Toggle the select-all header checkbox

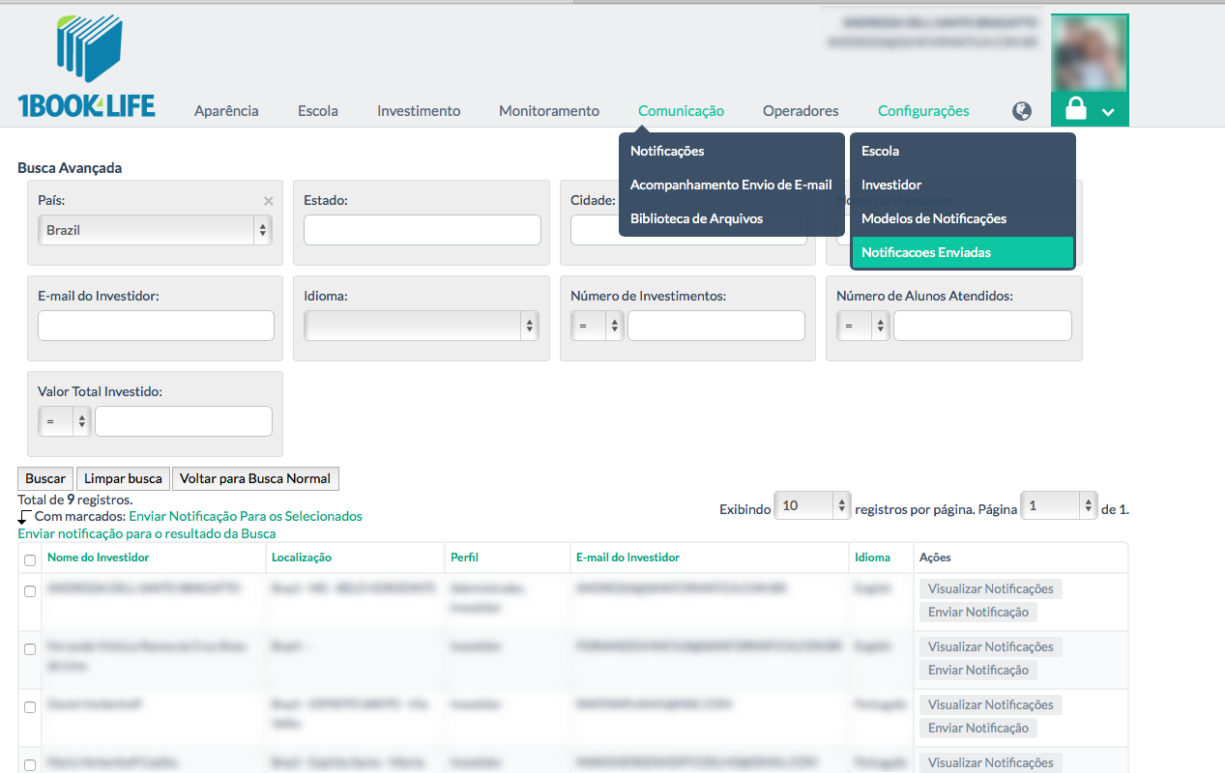[x=30, y=560]
